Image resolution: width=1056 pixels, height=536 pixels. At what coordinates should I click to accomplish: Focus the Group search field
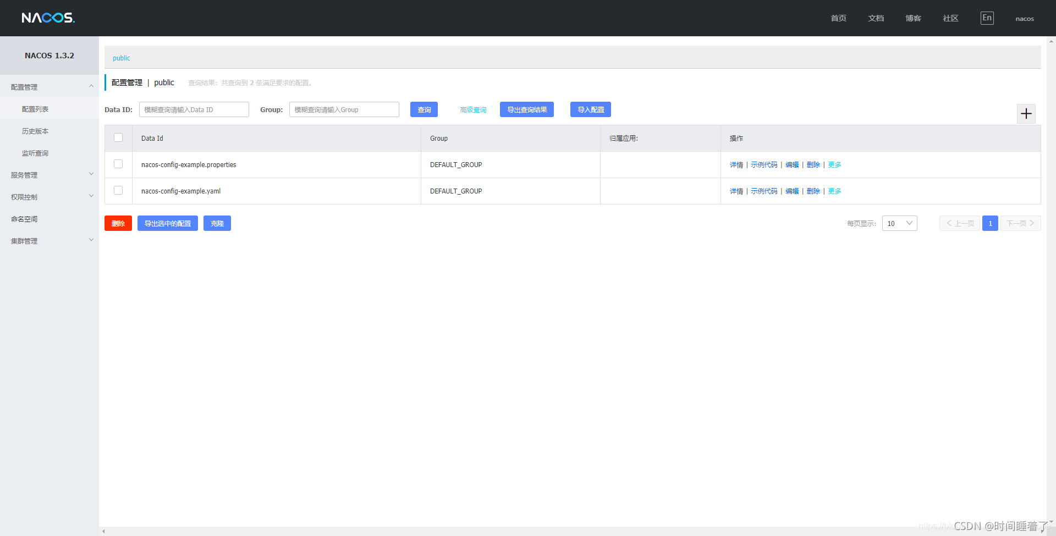(x=344, y=109)
